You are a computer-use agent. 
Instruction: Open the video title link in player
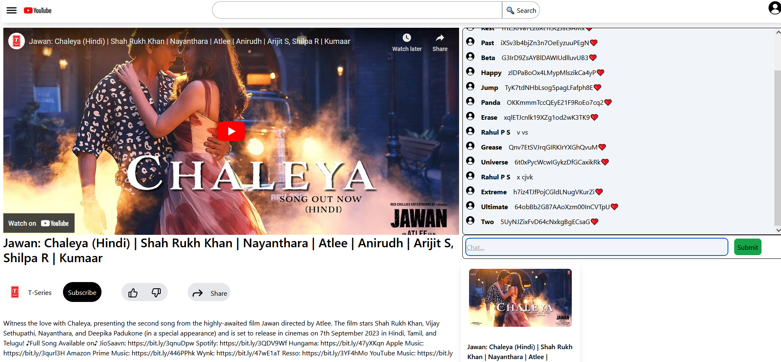189,41
